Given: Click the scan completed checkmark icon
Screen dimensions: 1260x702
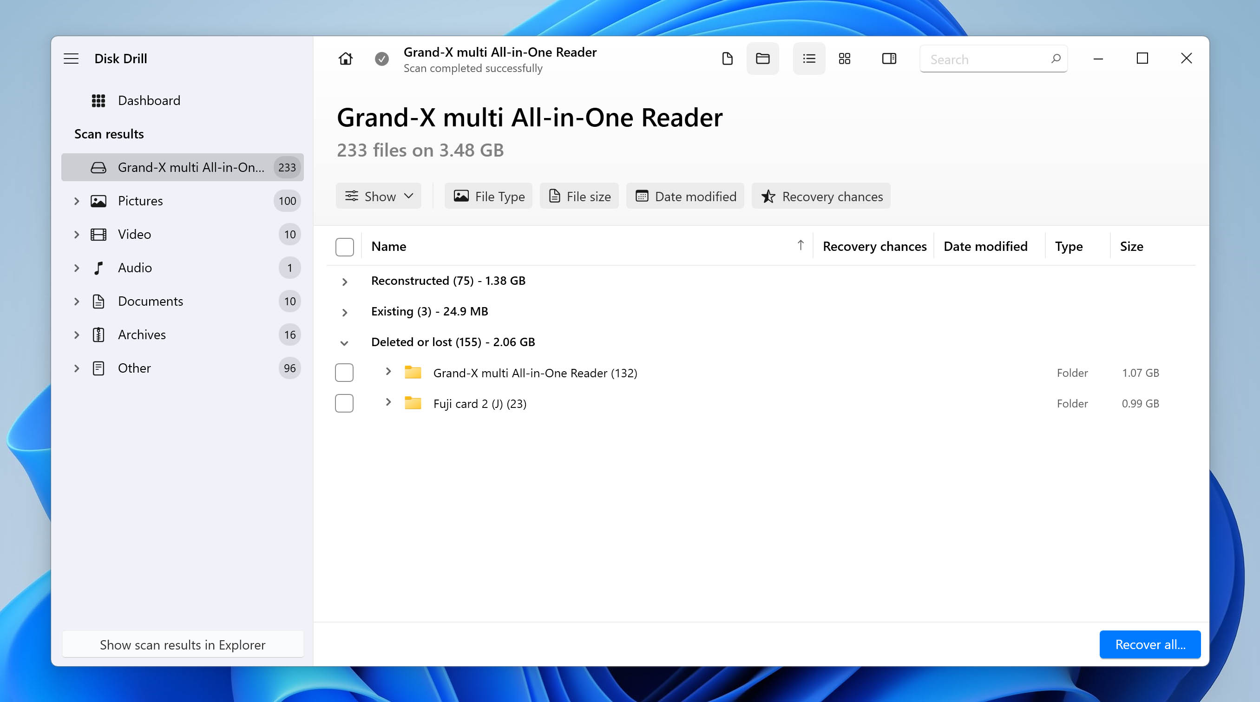Looking at the screenshot, I should [x=381, y=59].
